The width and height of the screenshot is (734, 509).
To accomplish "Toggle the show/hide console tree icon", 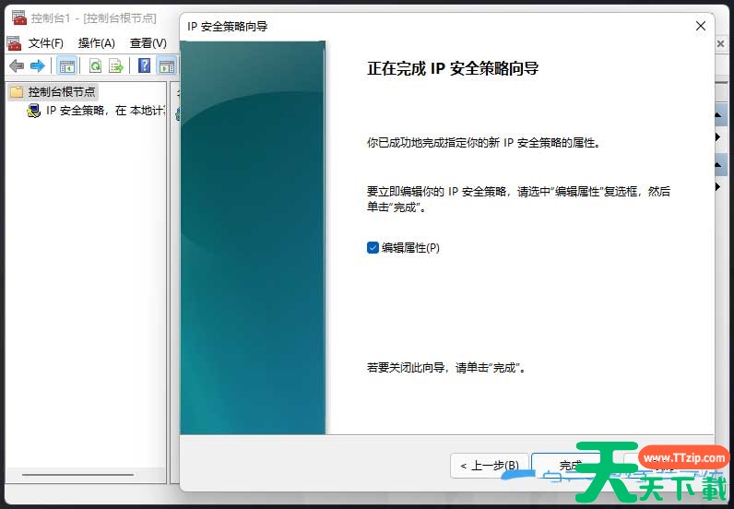I will [67, 66].
